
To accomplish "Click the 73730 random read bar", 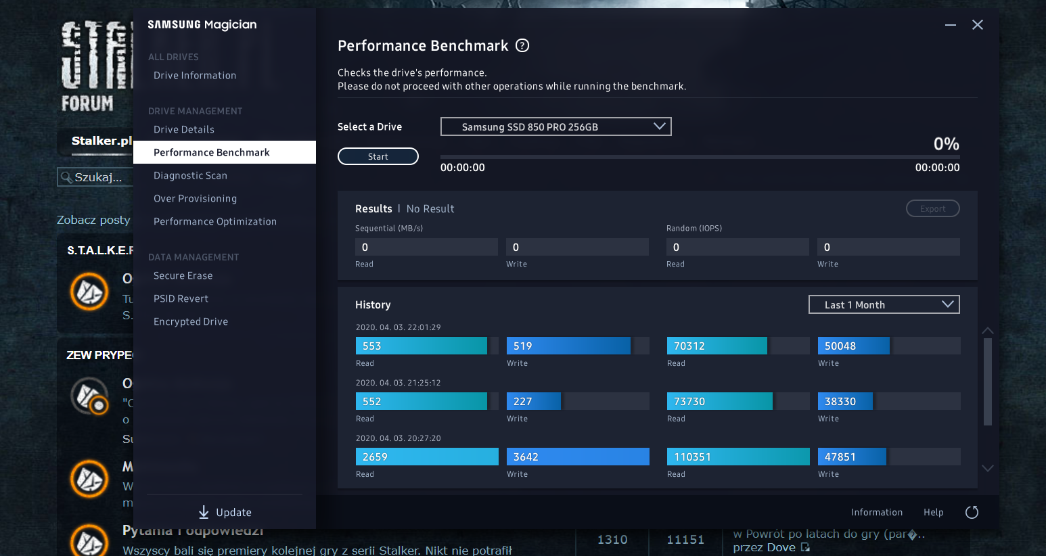I will (720, 401).
